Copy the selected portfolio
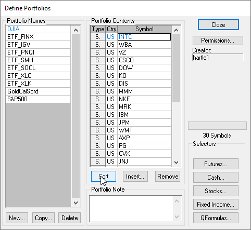 (x=43, y=218)
